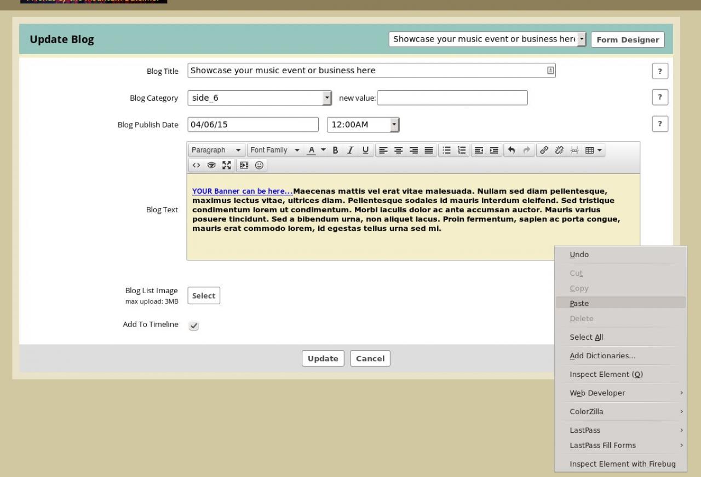701x477 pixels.
Task: Switch editor to fullscreen mode
Action: point(226,165)
